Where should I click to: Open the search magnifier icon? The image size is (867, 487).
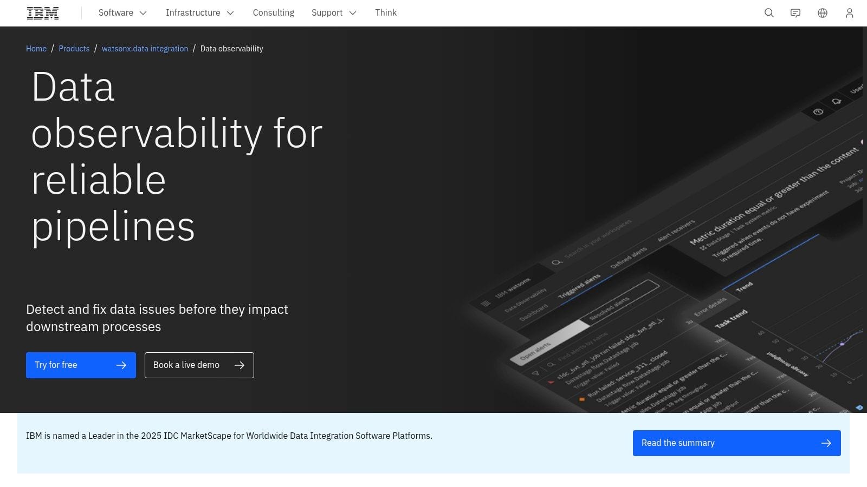coord(769,13)
